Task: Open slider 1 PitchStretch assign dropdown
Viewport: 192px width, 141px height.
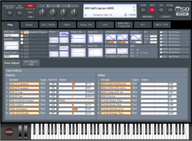Action: point(116,84)
